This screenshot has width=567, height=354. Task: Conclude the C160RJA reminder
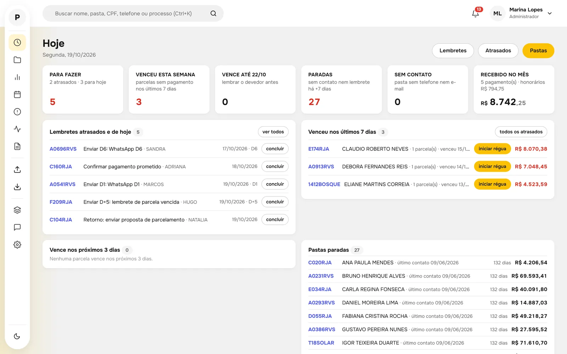point(275,166)
